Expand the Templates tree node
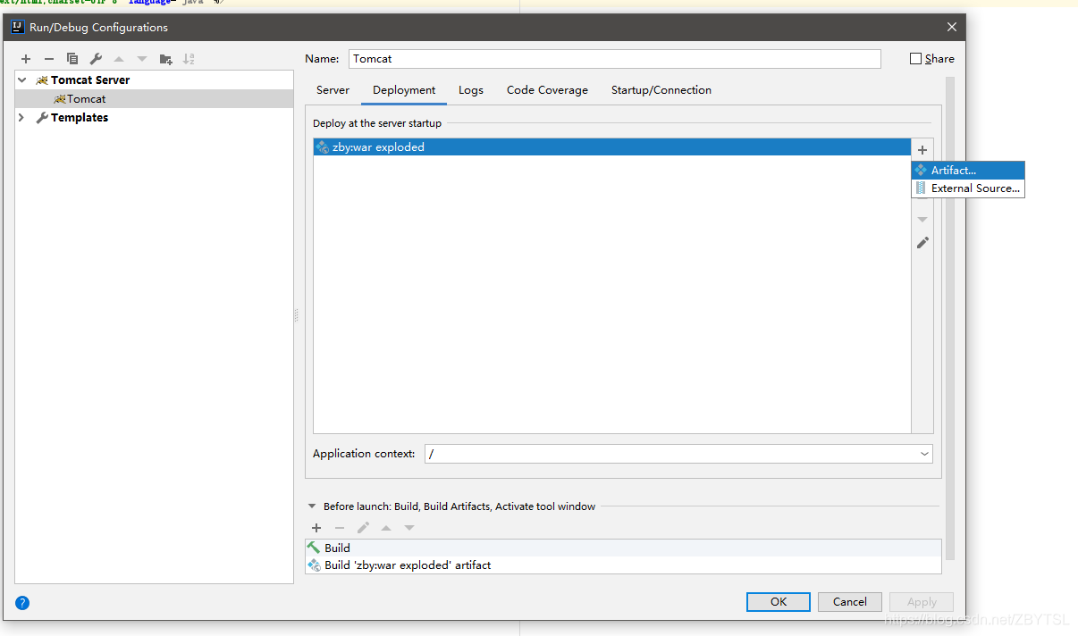The width and height of the screenshot is (1078, 636). (x=22, y=118)
